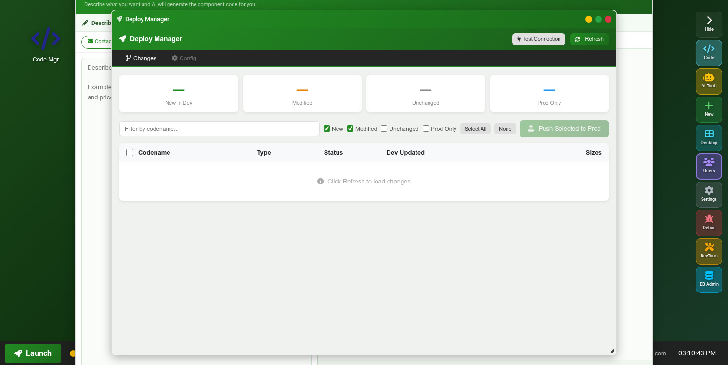The height and width of the screenshot is (365, 728).
Task: Open DB Admin from the sidebar
Action: point(709,280)
